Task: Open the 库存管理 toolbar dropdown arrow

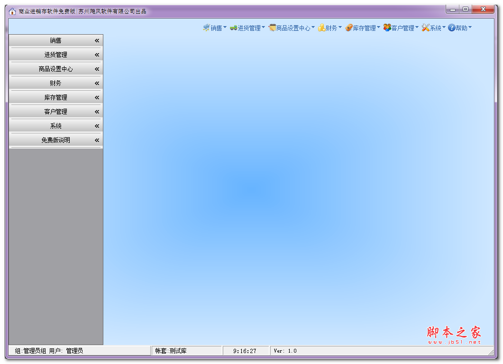Action: (x=378, y=27)
